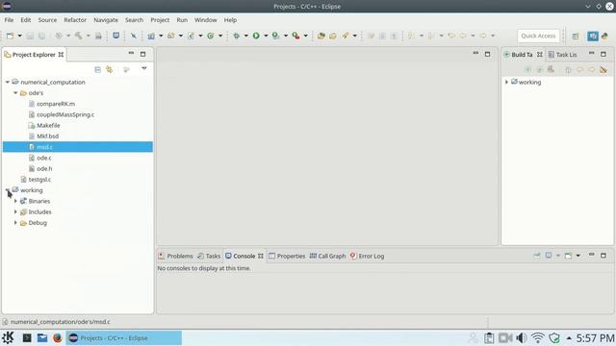Open the Edit menu
616x346 pixels.
coord(26,19)
